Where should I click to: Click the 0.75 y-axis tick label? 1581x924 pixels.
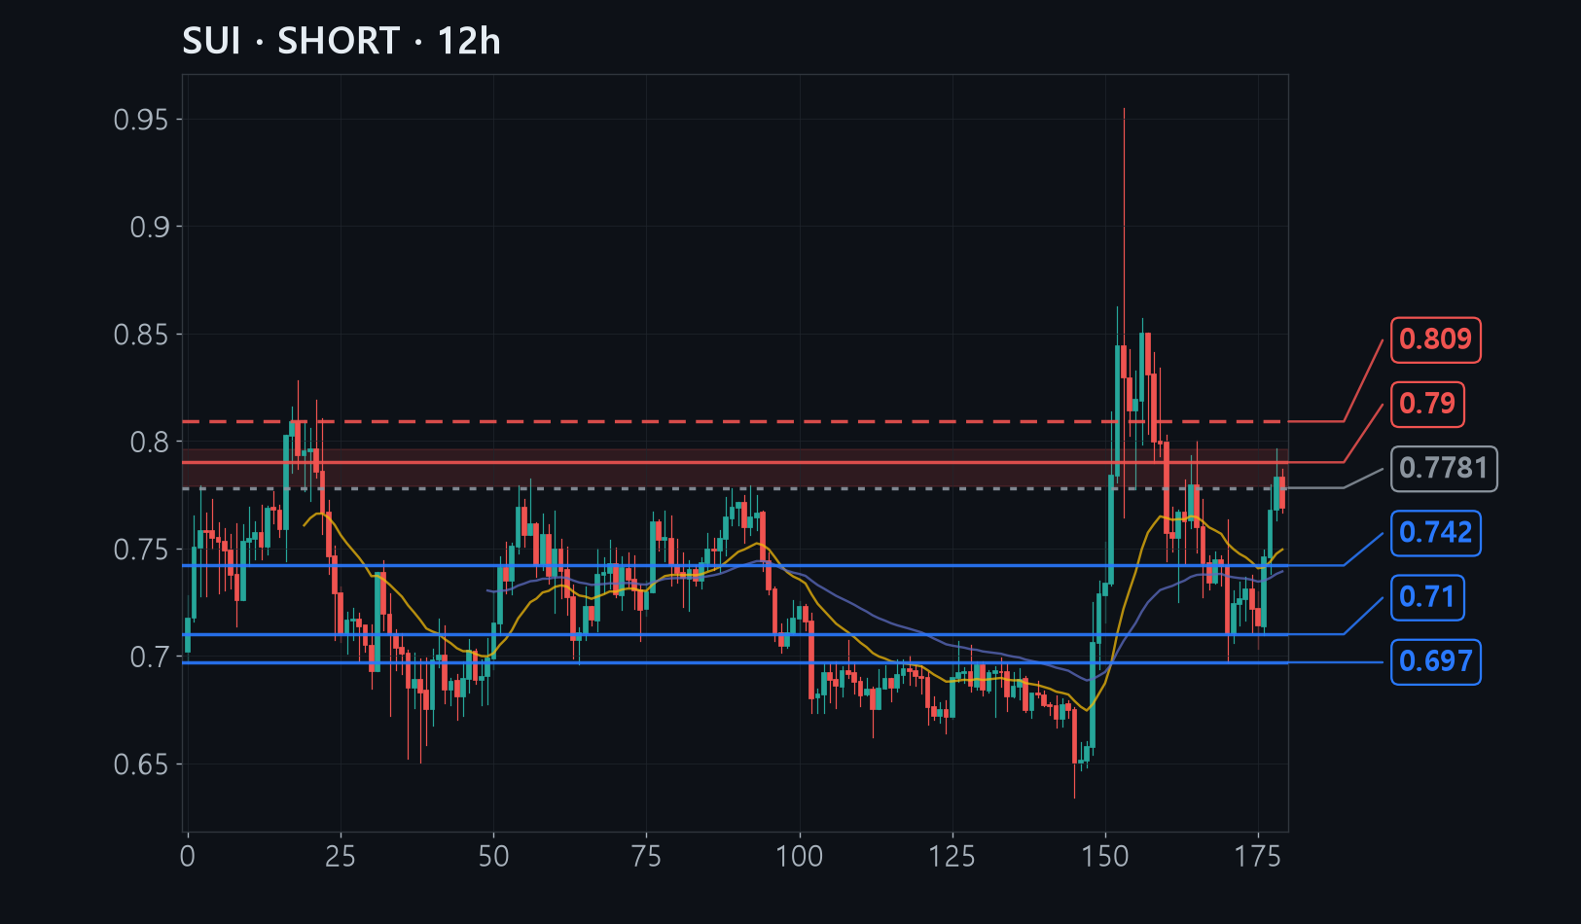point(141,550)
